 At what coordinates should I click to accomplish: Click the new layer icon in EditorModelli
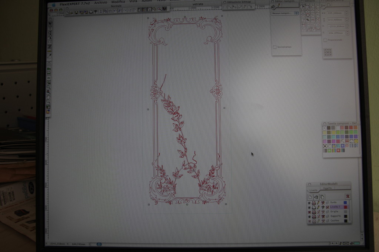click(x=310, y=197)
